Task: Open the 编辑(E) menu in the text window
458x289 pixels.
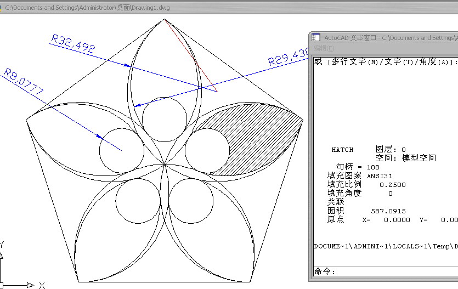Action: click(324, 48)
